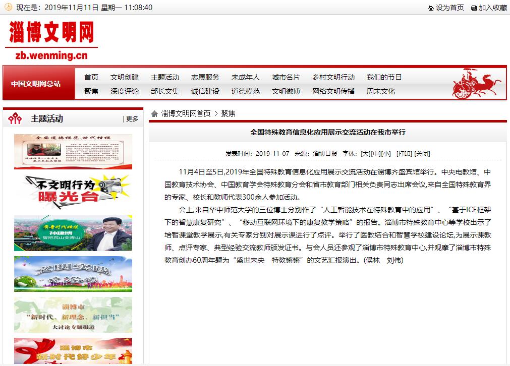Image resolution: width=510 pixels, height=366 pixels.
Task: Open the 未成年人 navigation entry
Action: click(245, 77)
